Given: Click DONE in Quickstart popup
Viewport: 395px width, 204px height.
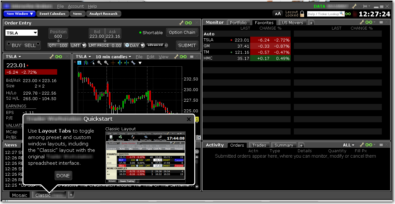Looking at the screenshot, I should tap(63, 176).
